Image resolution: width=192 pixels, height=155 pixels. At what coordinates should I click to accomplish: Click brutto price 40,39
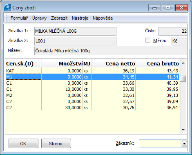[x=172, y=83]
